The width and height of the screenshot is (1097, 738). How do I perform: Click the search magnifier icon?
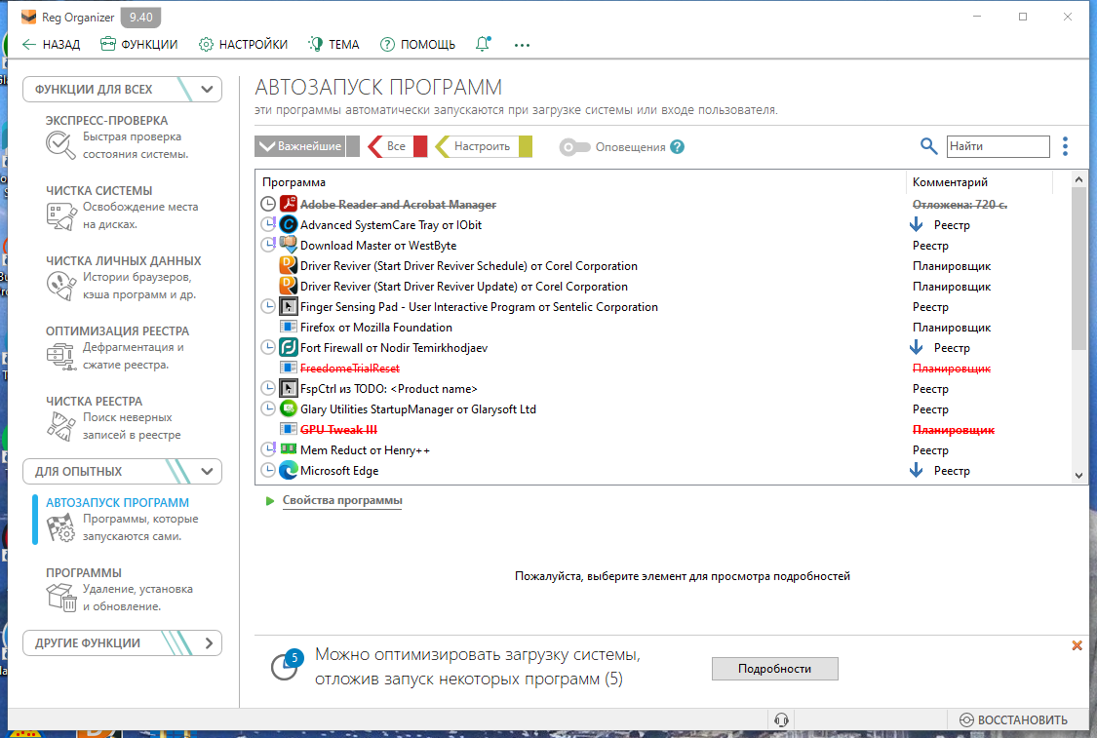[928, 146]
